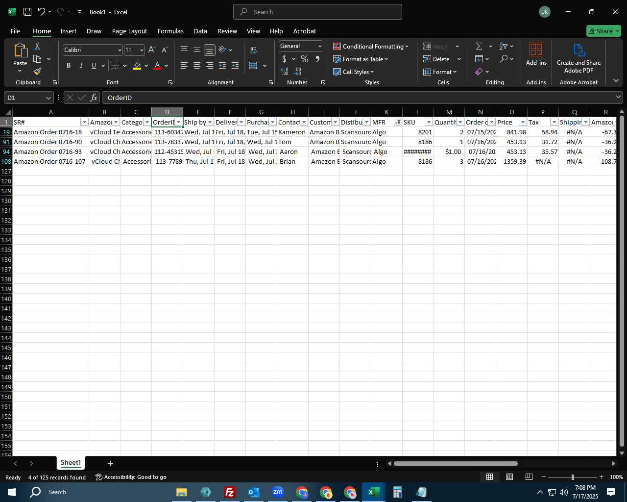Click the Clear eraser icon
This screenshot has height=502, width=627.
tap(479, 72)
